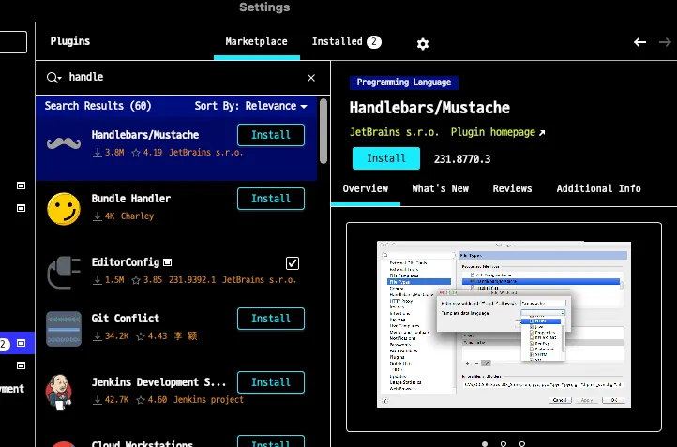Select the Bundle Handler smiley icon

pyautogui.click(x=64, y=207)
